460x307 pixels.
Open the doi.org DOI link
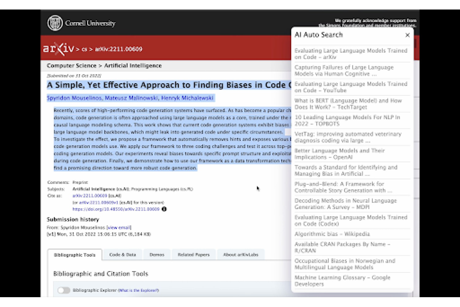[116, 209]
